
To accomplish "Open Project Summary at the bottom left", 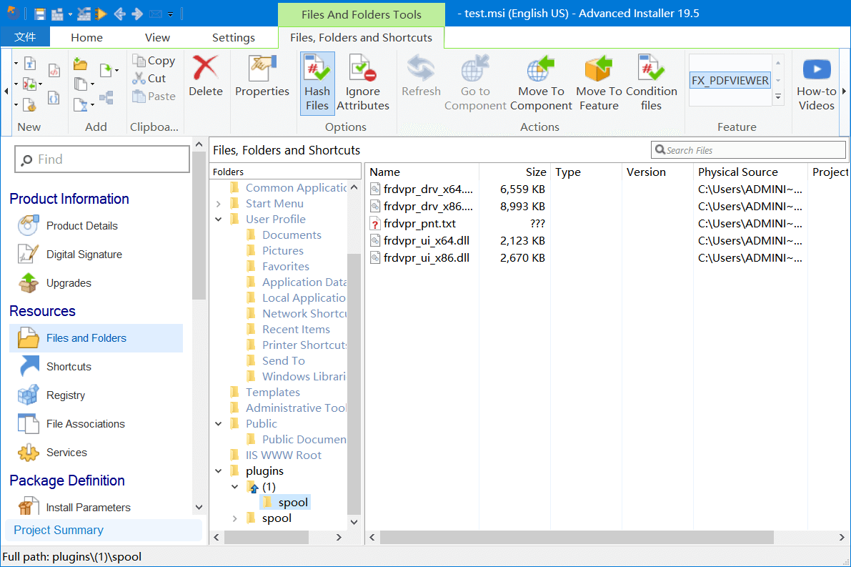I will click(58, 530).
